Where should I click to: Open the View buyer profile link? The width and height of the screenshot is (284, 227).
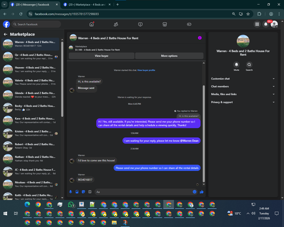tap(146, 70)
